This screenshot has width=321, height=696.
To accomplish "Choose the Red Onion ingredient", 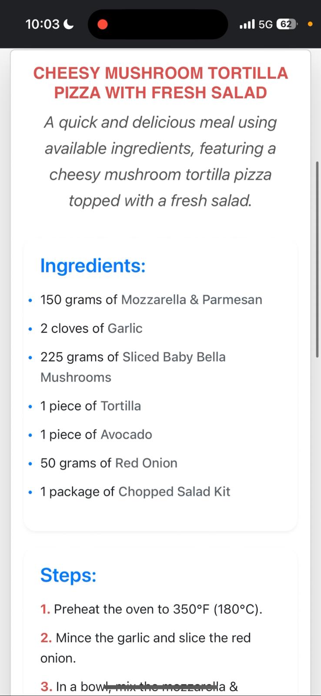I will [146, 463].
